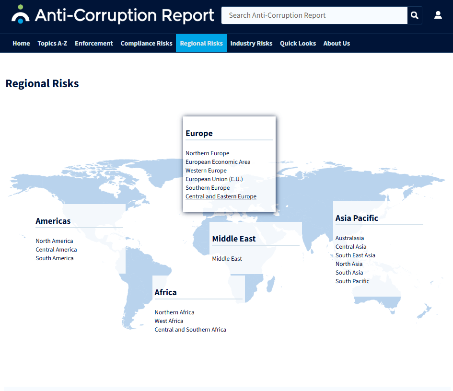
Task: Select the North America link
Action: [54, 241]
